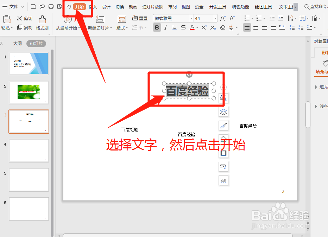Click the 字 text effect floating icon
This screenshot has height=237, width=328.
[223, 167]
